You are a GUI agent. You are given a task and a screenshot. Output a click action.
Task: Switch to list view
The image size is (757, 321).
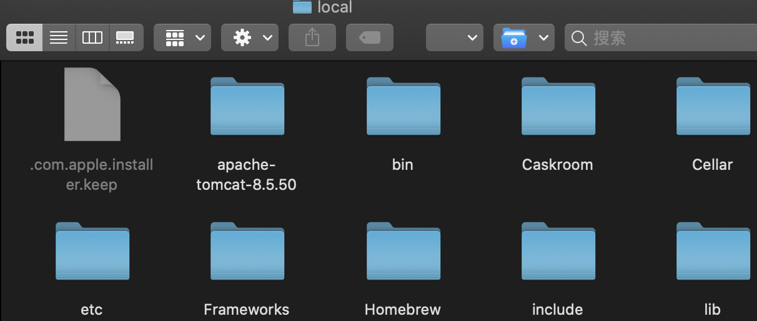(59, 38)
